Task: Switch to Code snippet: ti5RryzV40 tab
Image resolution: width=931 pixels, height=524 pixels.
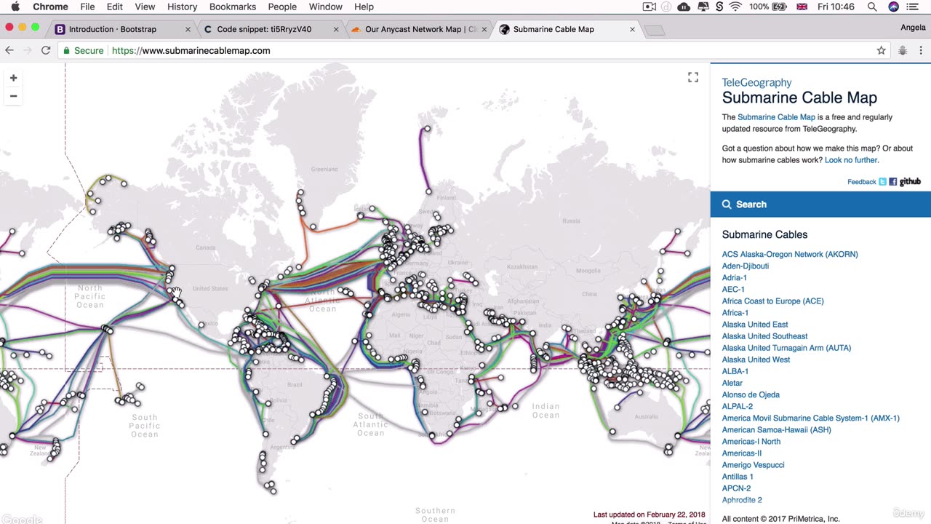Action: 264,29
